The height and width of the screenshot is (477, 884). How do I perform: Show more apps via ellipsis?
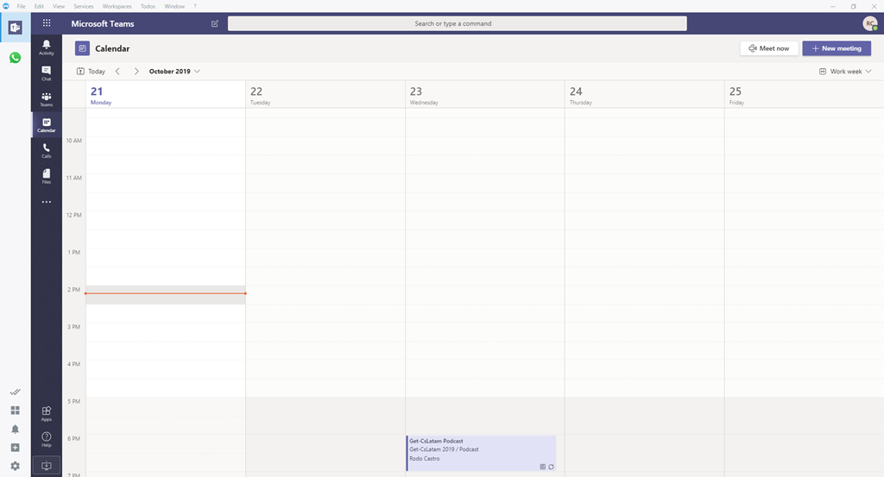(x=46, y=202)
